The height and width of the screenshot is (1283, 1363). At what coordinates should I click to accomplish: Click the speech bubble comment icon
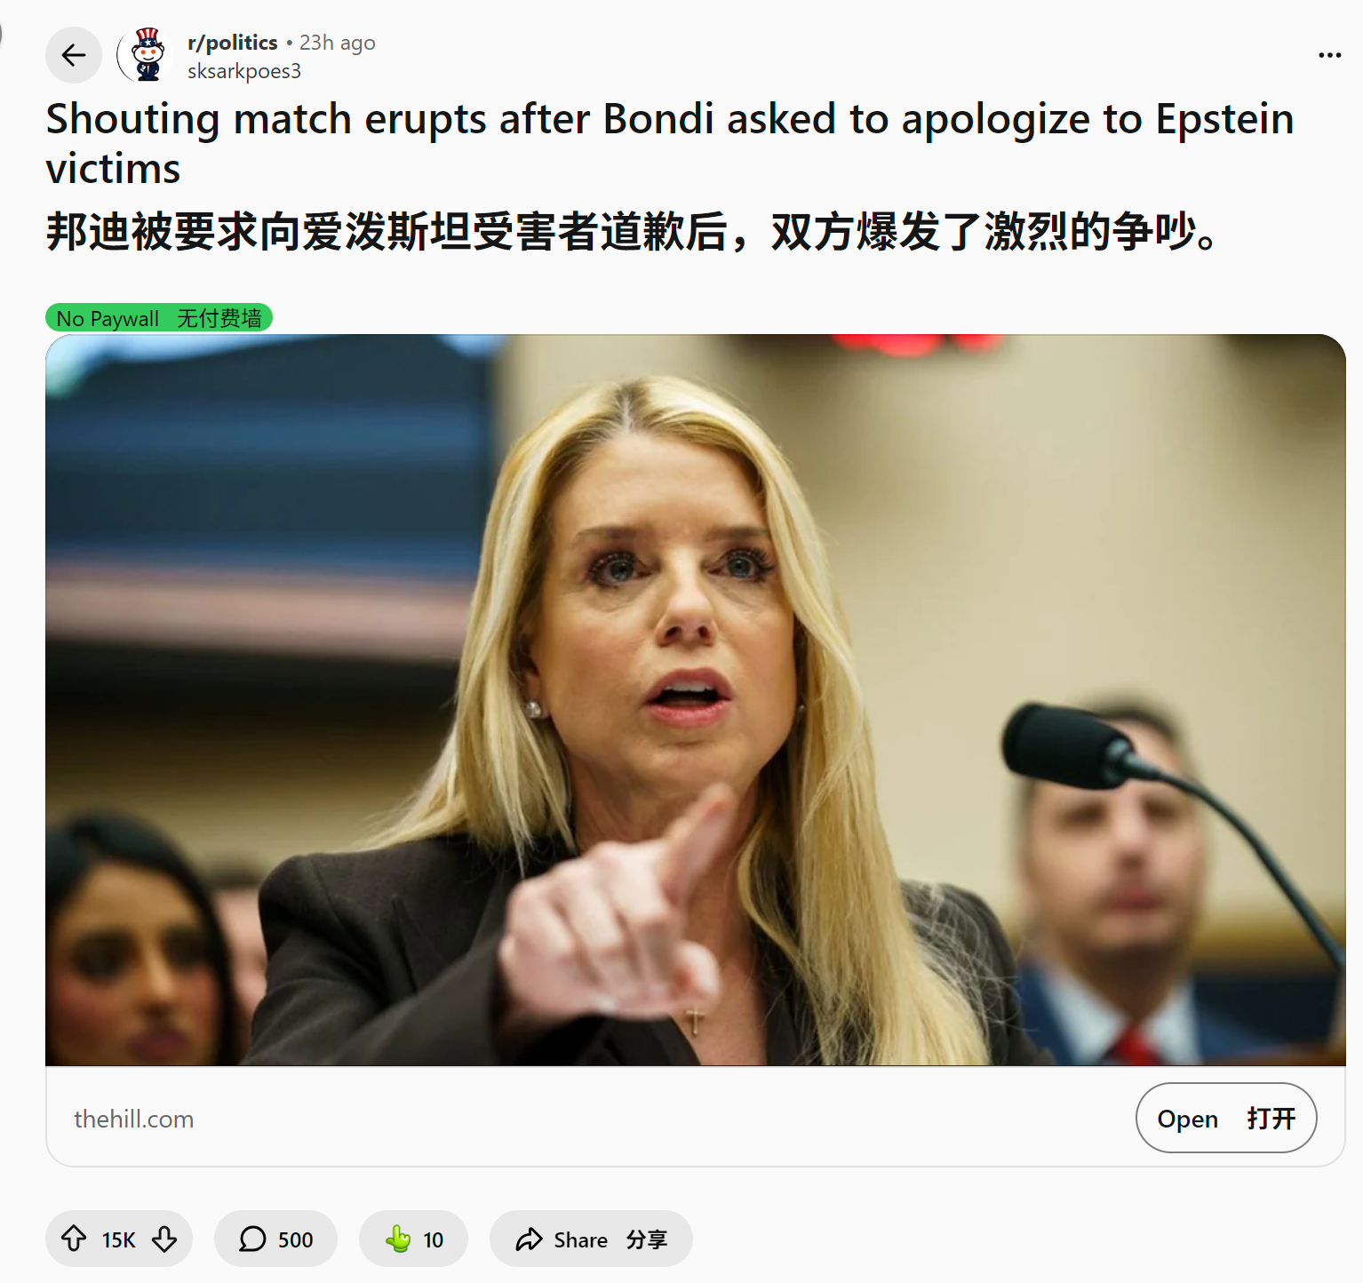pyautogui.click(x=252, y=1239)
